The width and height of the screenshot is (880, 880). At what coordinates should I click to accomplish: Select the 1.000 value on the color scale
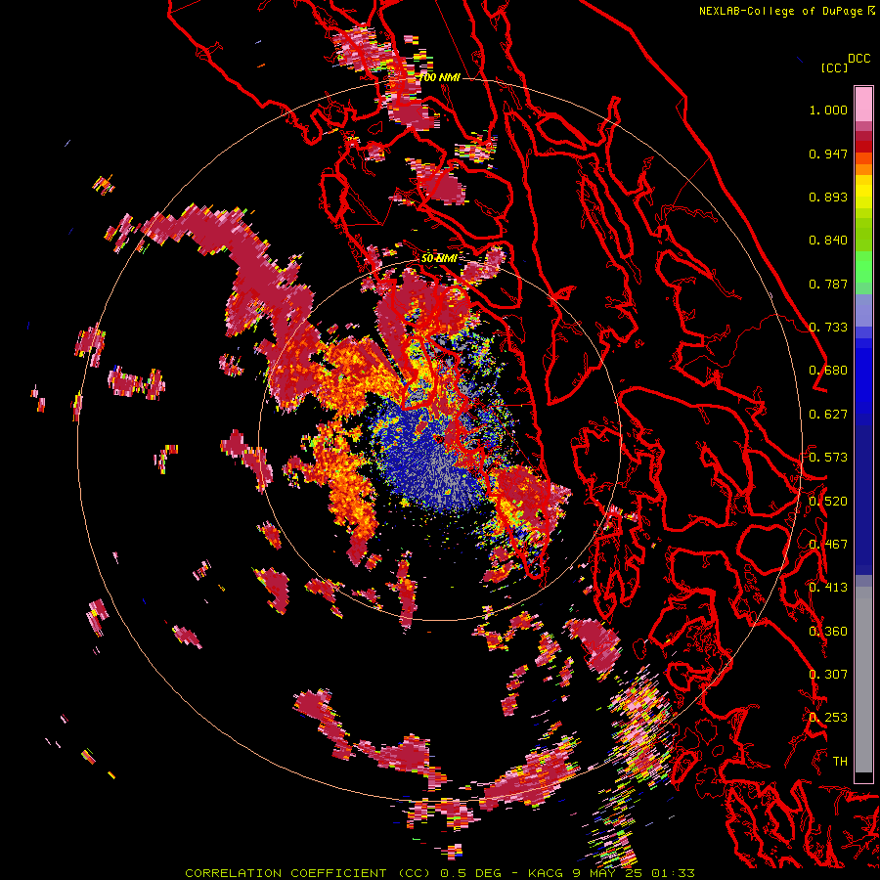tap(828, 110)
